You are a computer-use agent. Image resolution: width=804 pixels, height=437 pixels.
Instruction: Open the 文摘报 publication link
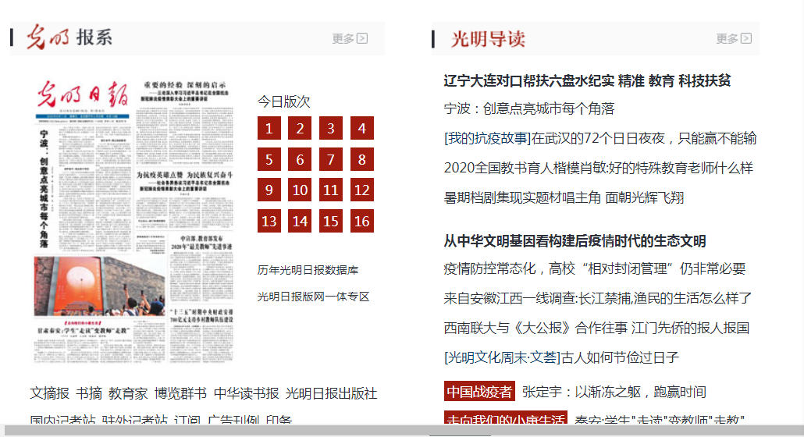pos(50,393)
